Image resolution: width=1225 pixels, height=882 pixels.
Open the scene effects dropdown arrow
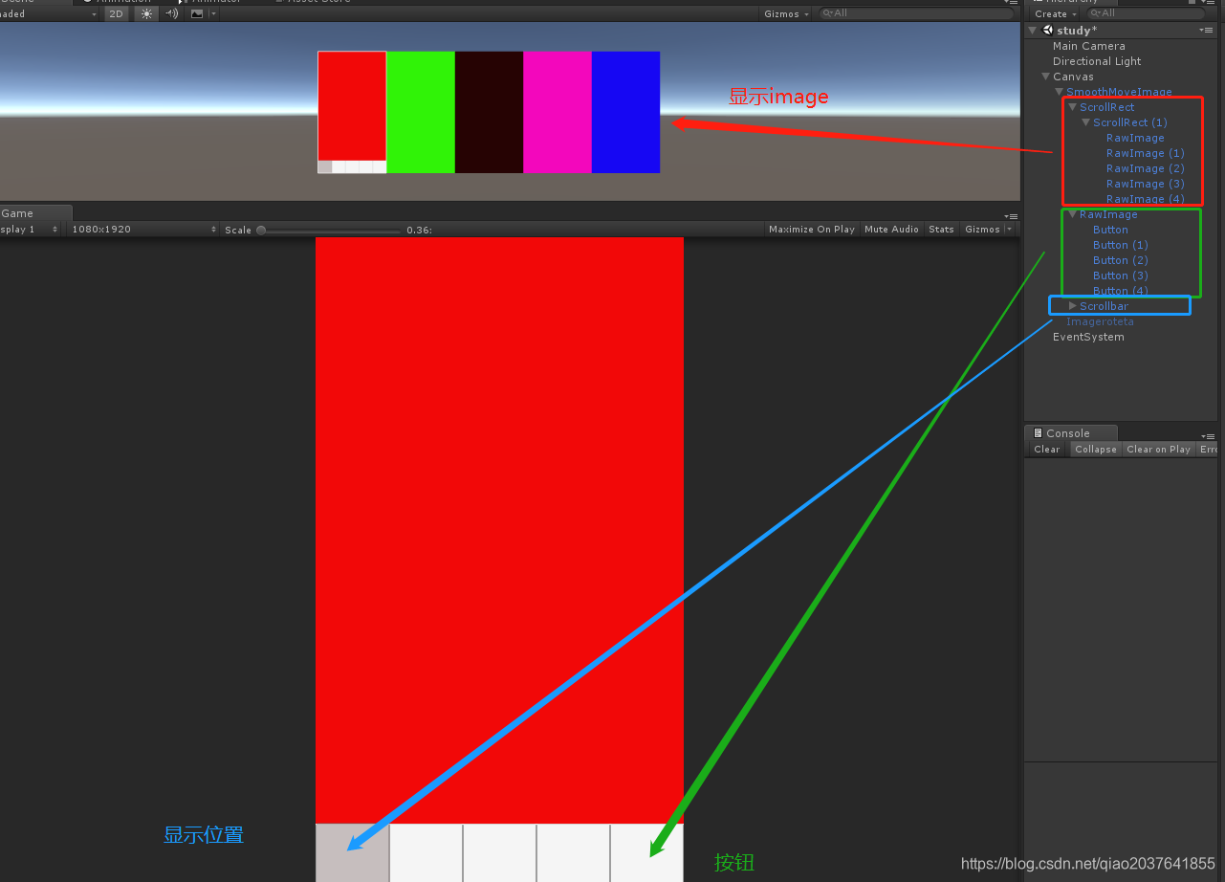click(213, 14)
